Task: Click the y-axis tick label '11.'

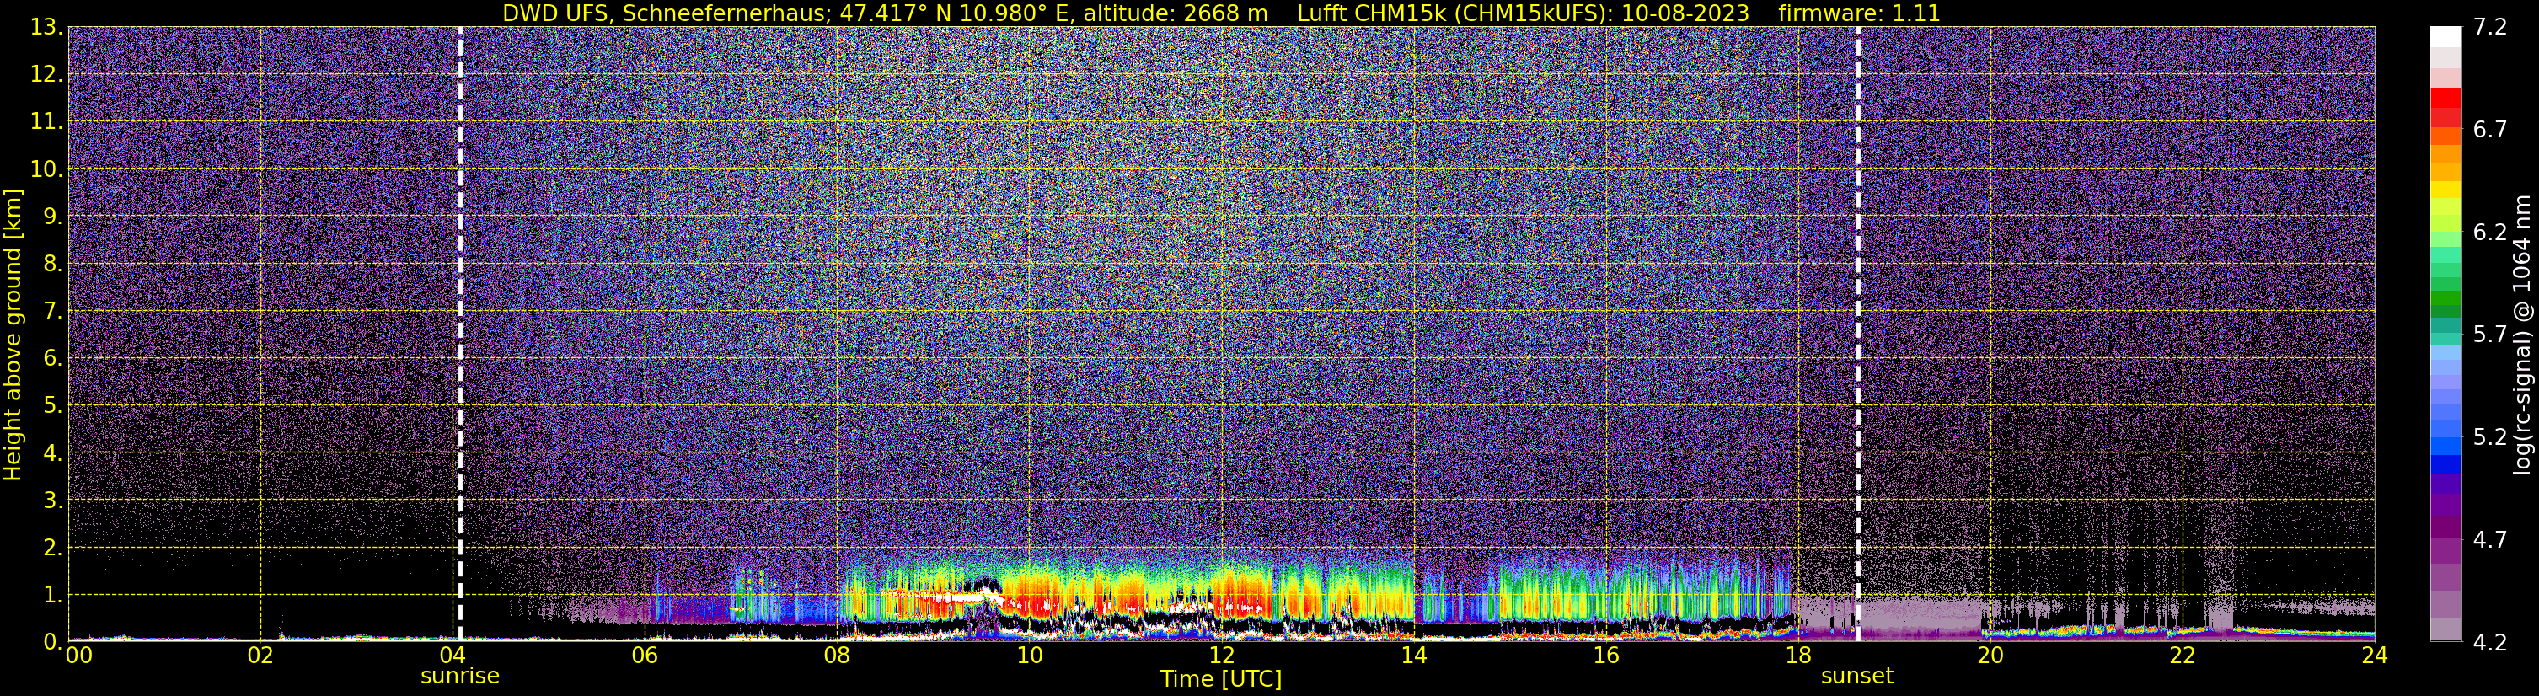Action: coord(46,122)
